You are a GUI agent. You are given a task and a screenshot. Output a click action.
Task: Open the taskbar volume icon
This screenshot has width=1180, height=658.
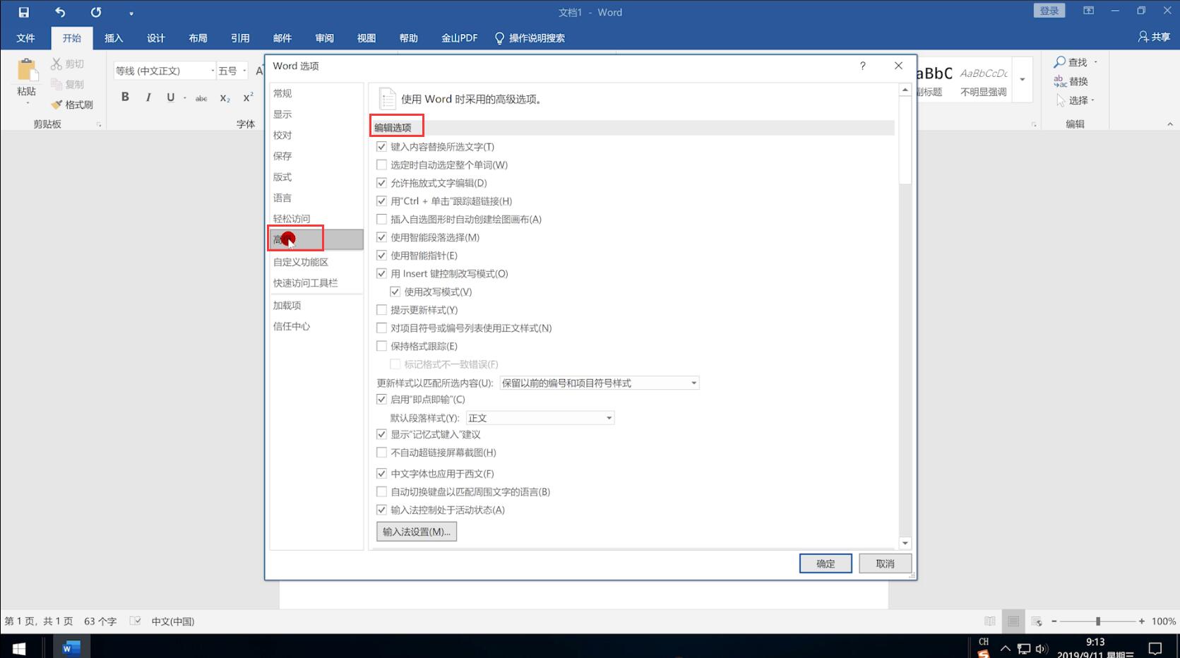pyautogui.click(x=1042, y=648)
